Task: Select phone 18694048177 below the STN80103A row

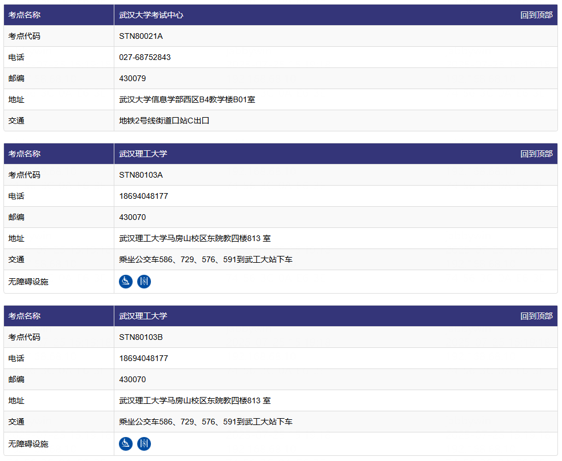Action: click(144, 197)
